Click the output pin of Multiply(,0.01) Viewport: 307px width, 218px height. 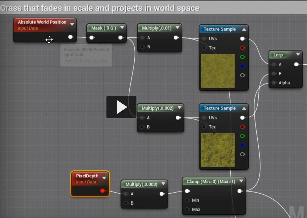[x=176, y=37]
